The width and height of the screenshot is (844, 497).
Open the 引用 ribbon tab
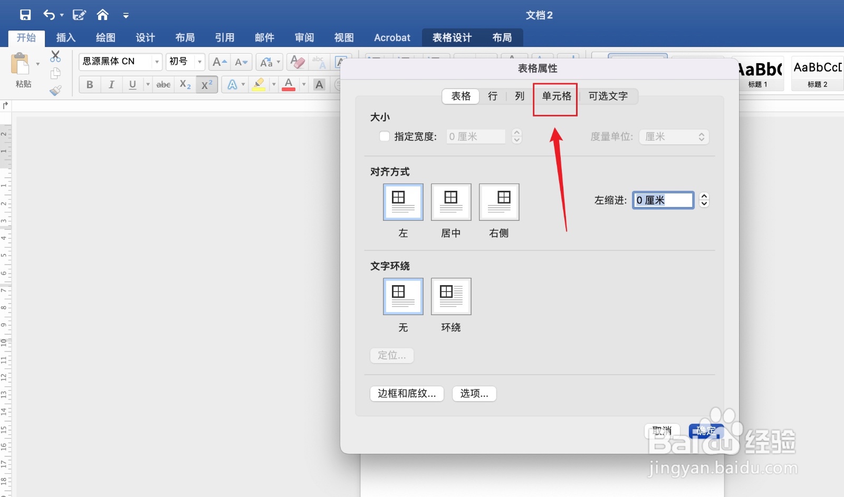[x=225, y=37]
